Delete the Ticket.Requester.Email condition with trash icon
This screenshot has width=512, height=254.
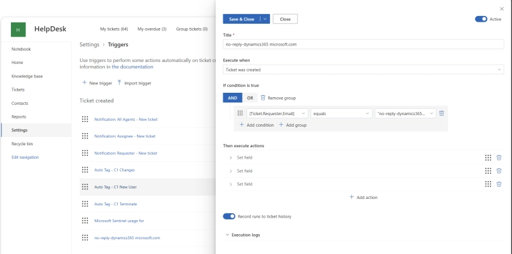(x=442, y=113)
